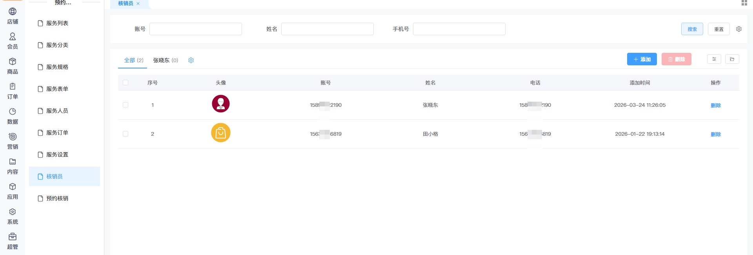Image resolution: width=753 pixels, height=255 pixels.
Task: Toggle the select-all checkbox in table header
Action: (125, 83)
